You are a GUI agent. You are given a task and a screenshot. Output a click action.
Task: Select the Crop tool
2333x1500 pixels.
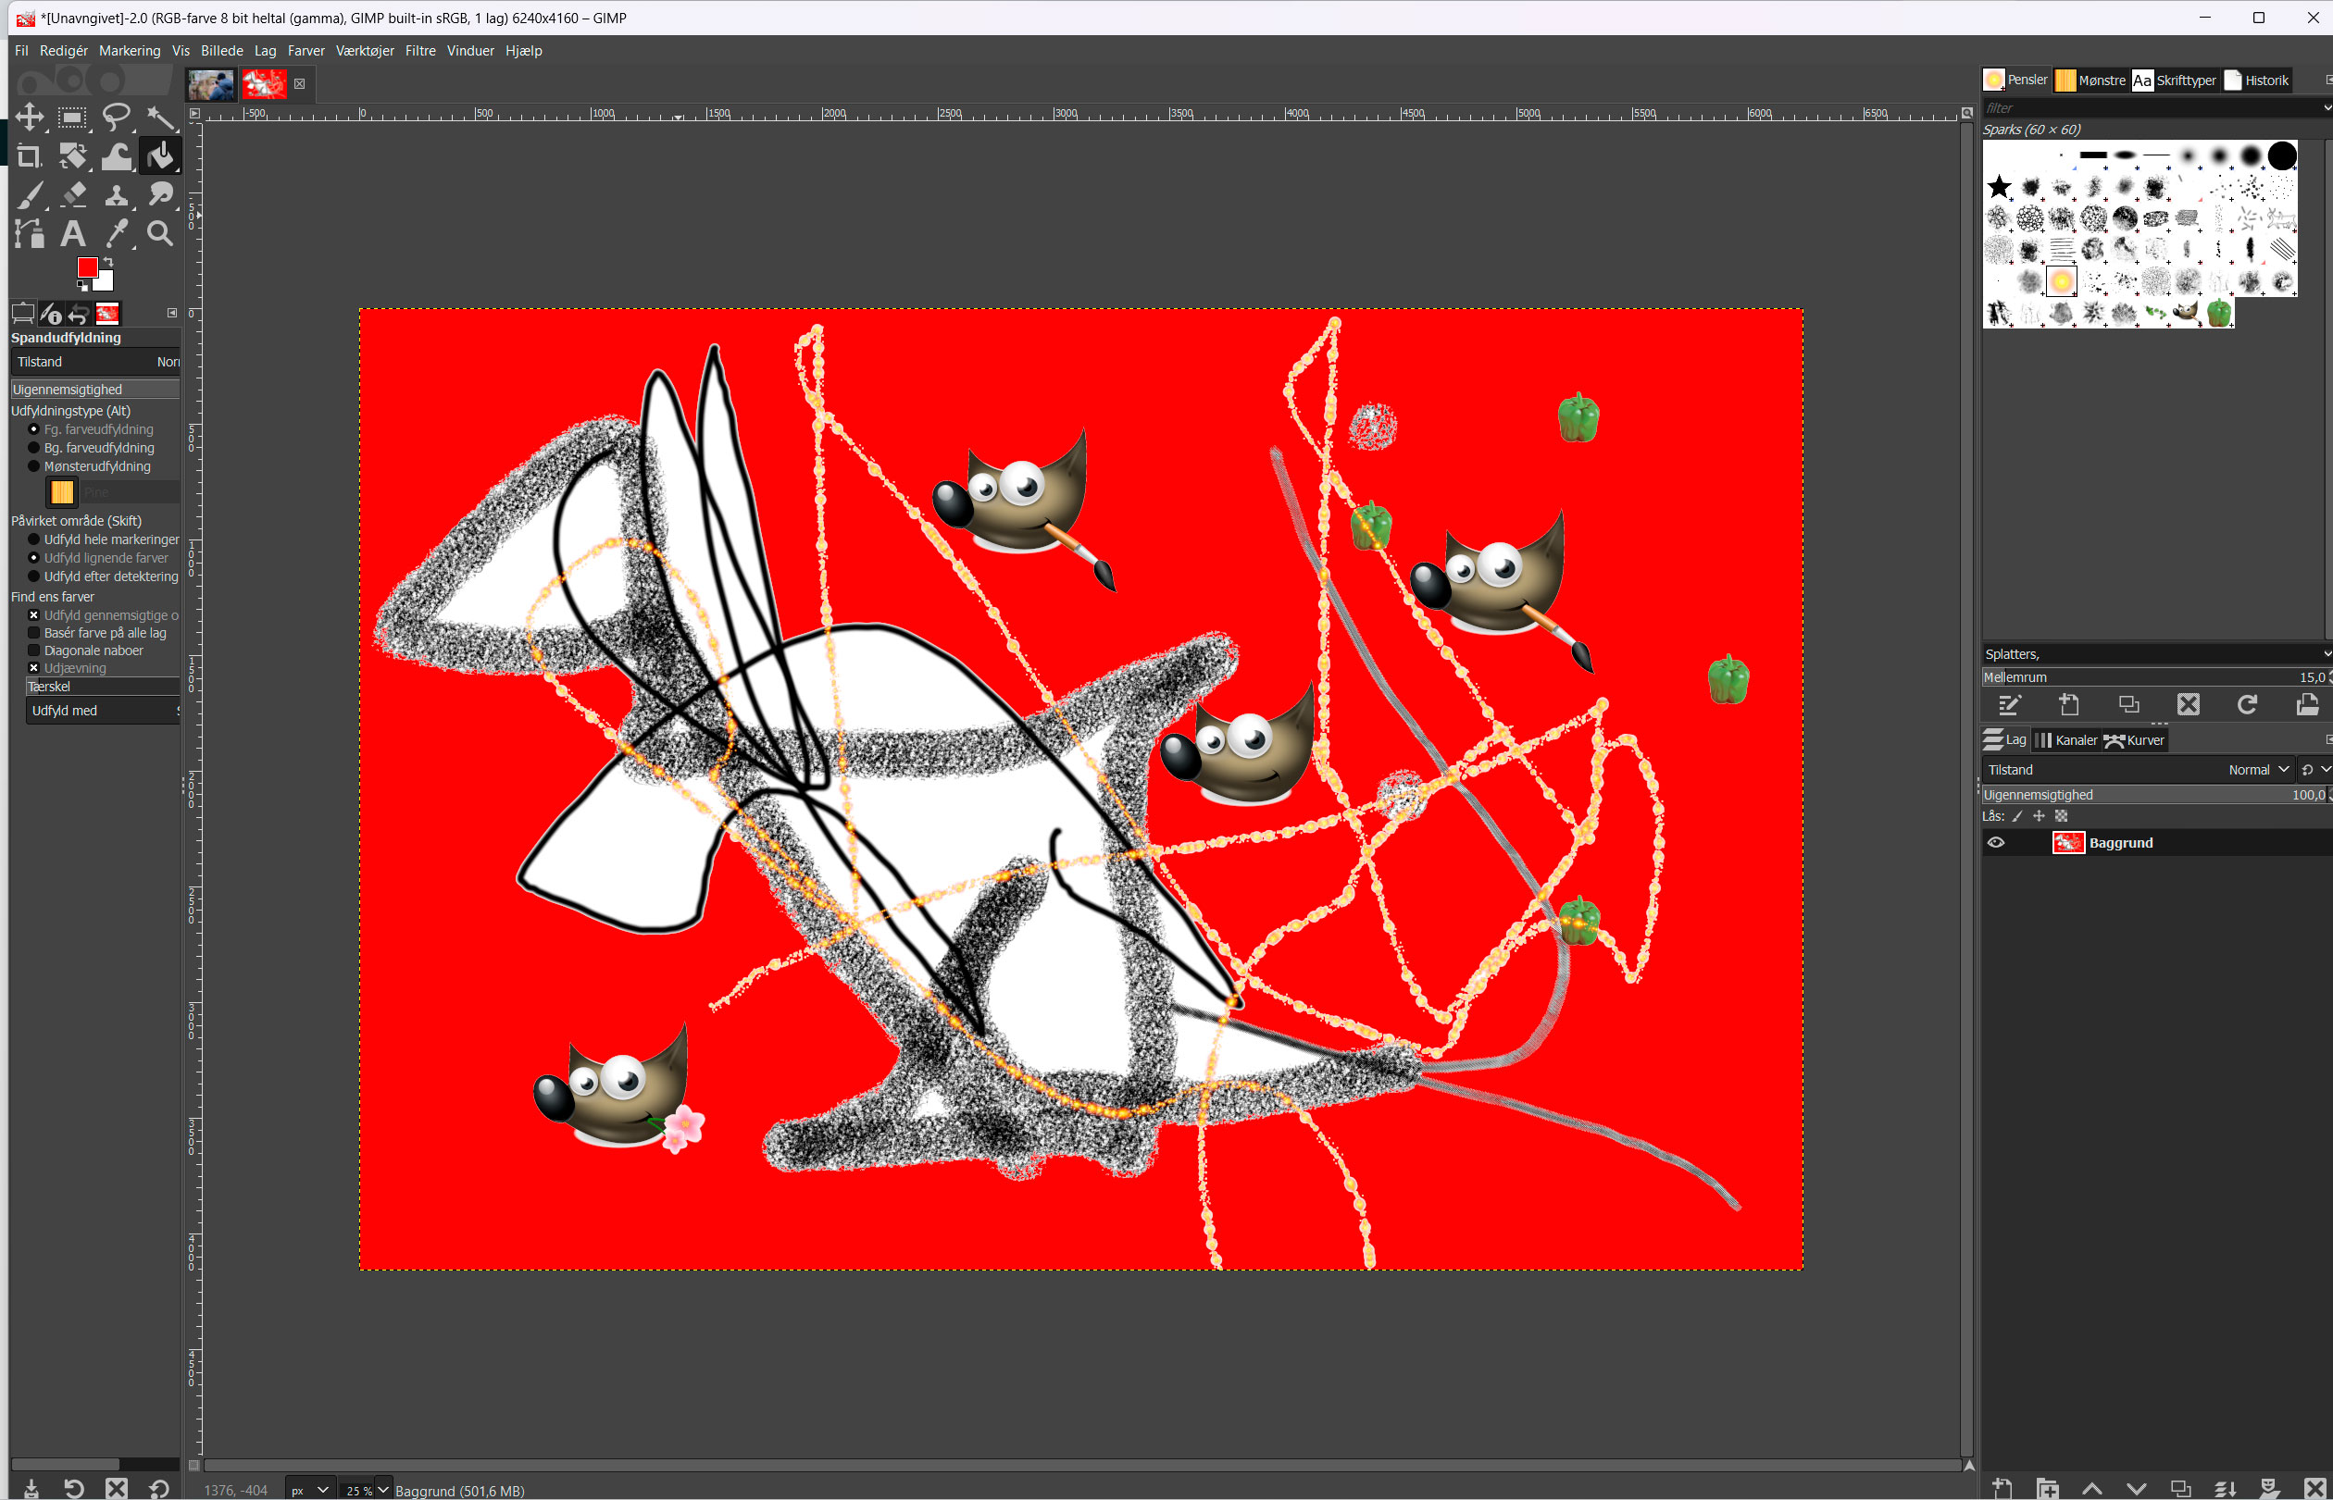click(x=29, y=155)
